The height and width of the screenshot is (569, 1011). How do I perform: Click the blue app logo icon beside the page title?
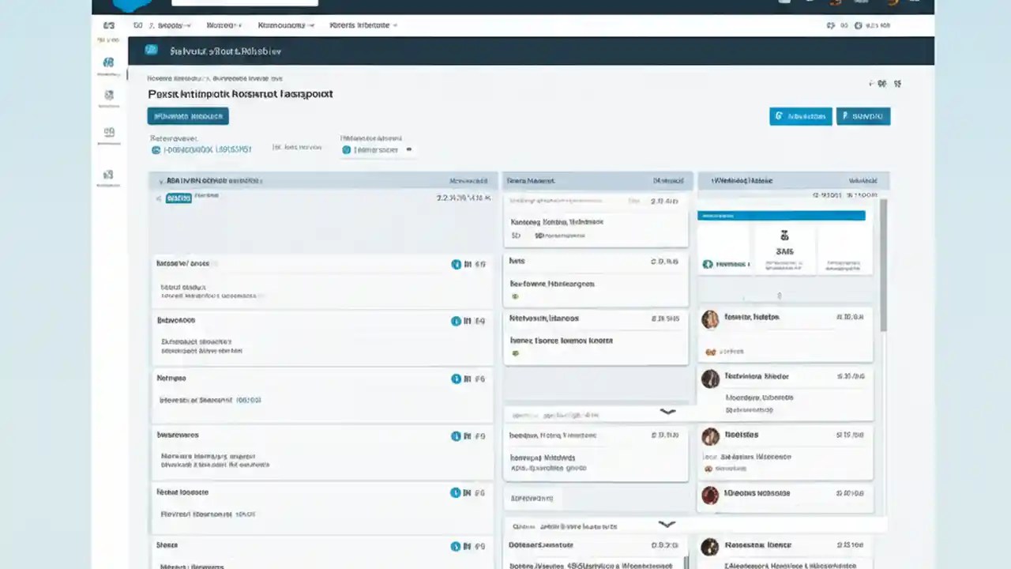click(x=151, y=51)
